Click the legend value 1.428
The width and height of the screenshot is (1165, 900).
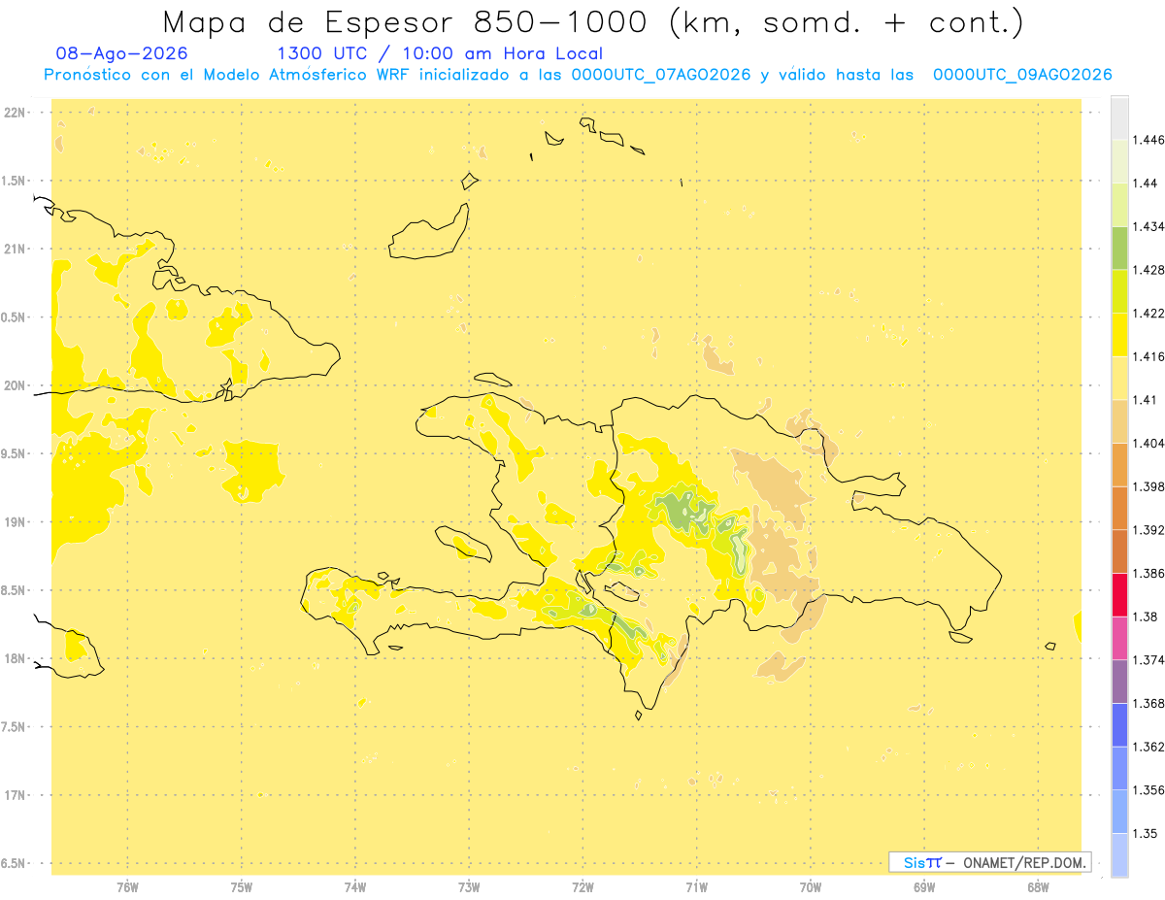[1148, 270]
